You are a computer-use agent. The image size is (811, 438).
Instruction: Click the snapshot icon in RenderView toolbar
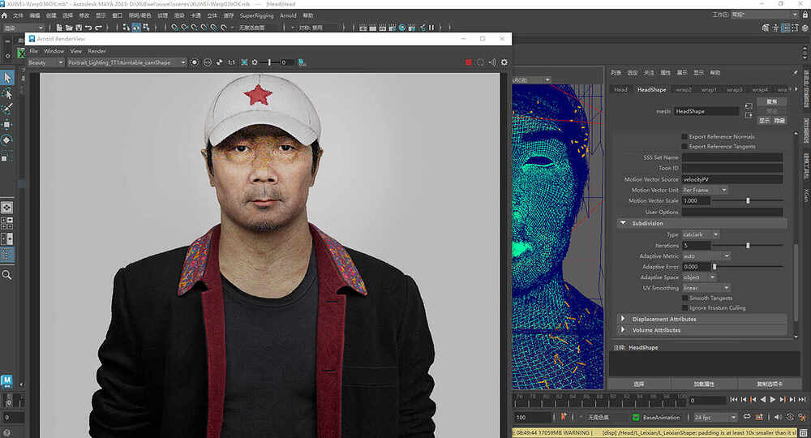click(x=302, y=62)
